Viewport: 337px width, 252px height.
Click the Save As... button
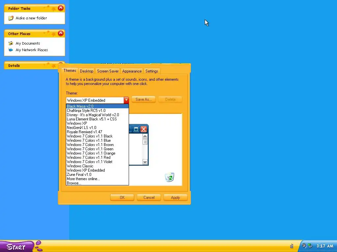click(143, 99)
